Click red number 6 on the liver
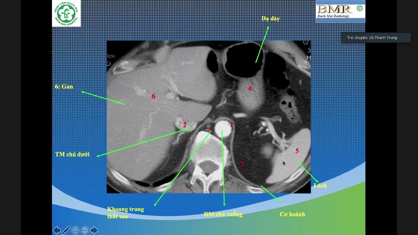Image resolution: width=418 pixels, height=235 pixels. click(153, 96)
